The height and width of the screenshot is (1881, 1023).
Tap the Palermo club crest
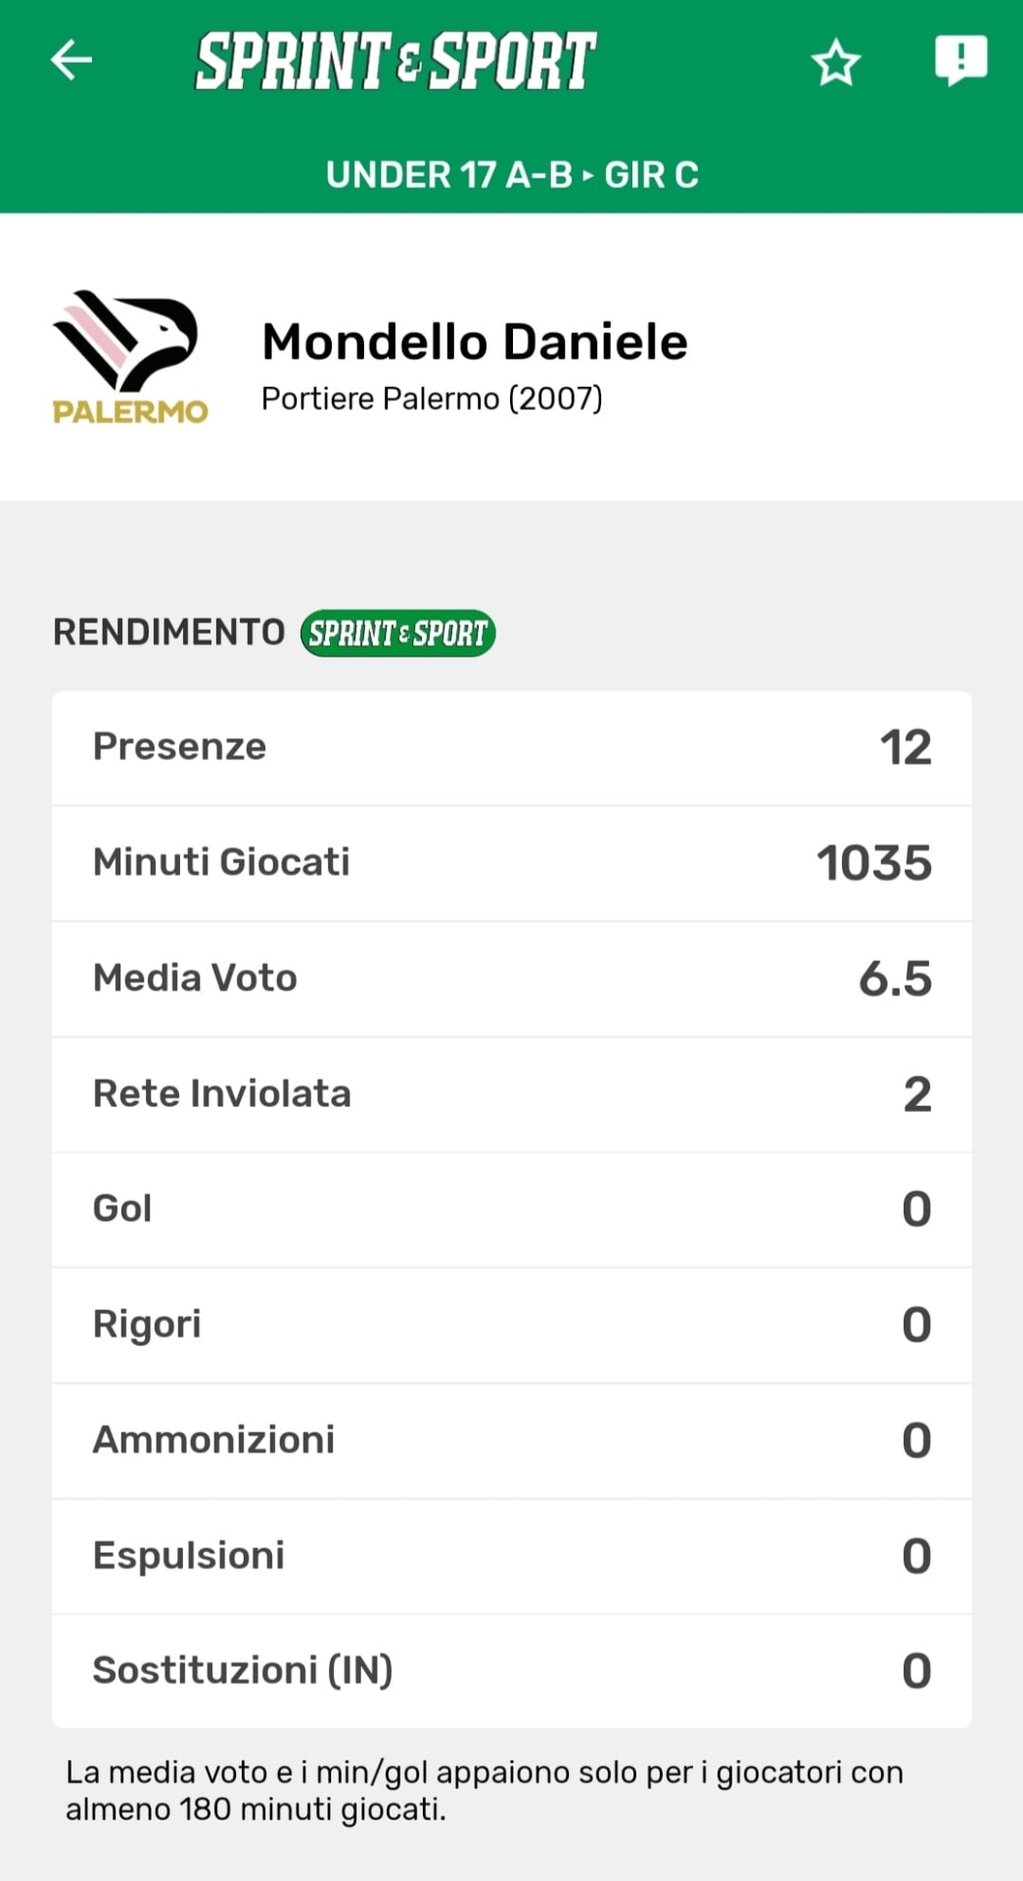[129, 357]
